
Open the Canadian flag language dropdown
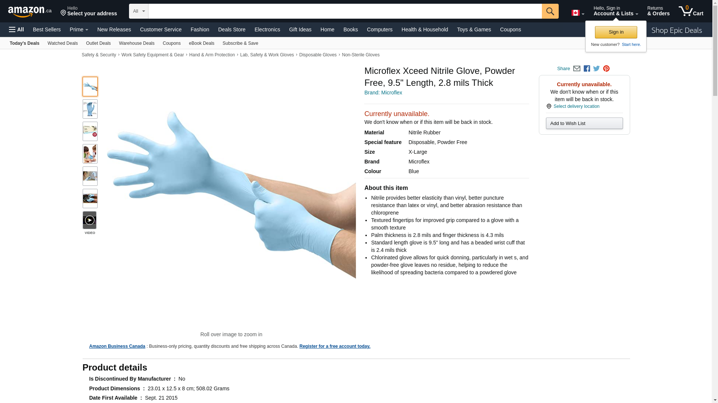coord(578,13)
